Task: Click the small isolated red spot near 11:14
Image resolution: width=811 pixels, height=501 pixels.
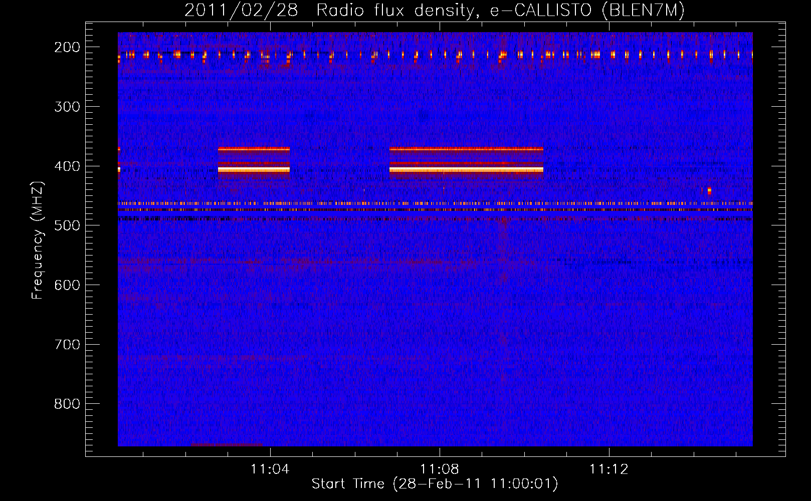Action: tap(709, 190)
